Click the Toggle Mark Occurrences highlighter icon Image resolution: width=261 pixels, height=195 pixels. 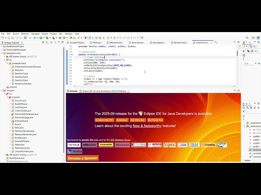coord(89,38)
